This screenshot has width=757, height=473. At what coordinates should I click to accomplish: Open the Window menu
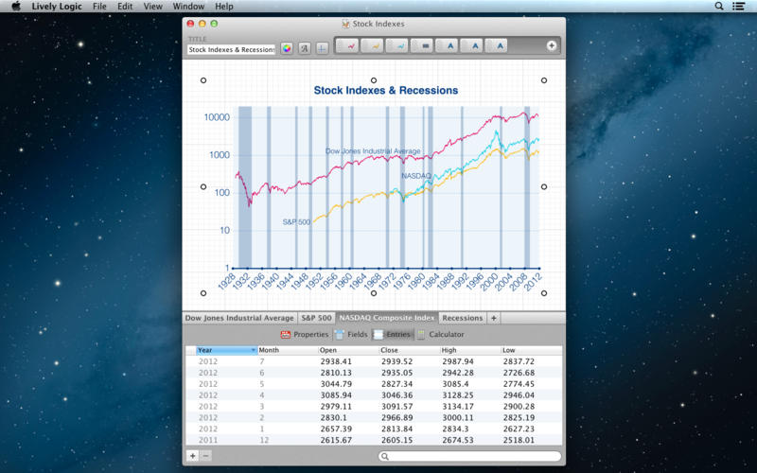tap(188, 6)
